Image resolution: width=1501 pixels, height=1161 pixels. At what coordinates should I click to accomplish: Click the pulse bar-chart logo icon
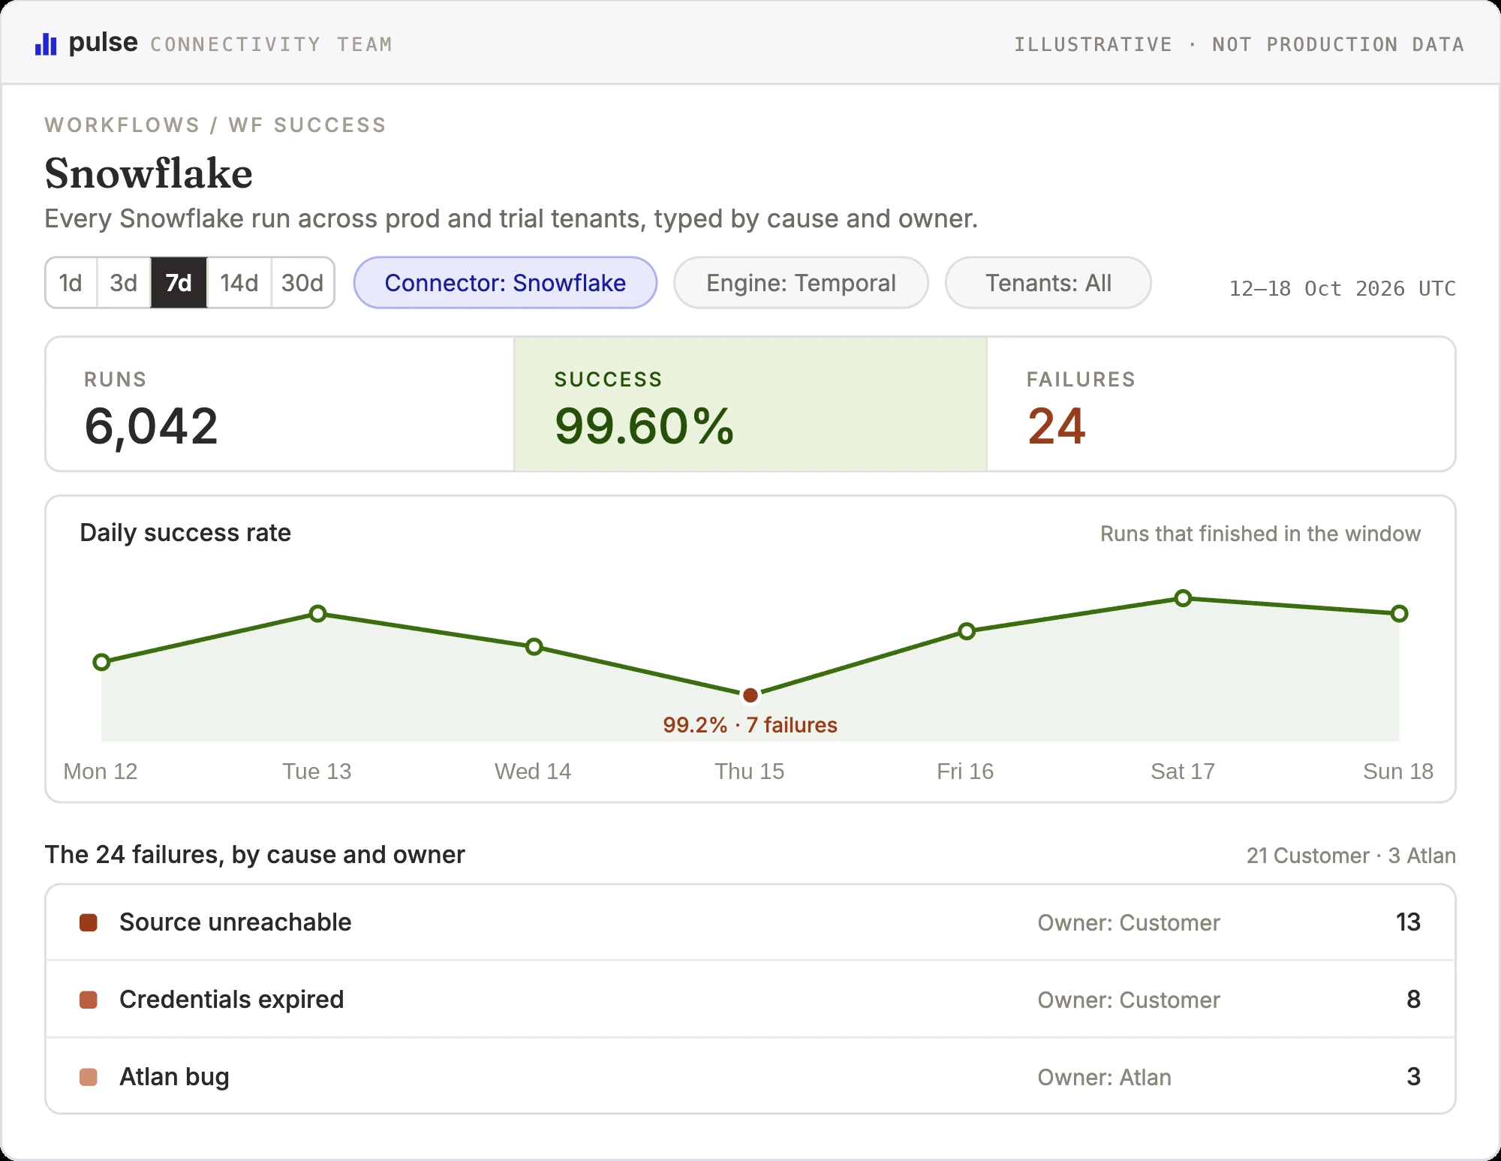coord(46,44)
